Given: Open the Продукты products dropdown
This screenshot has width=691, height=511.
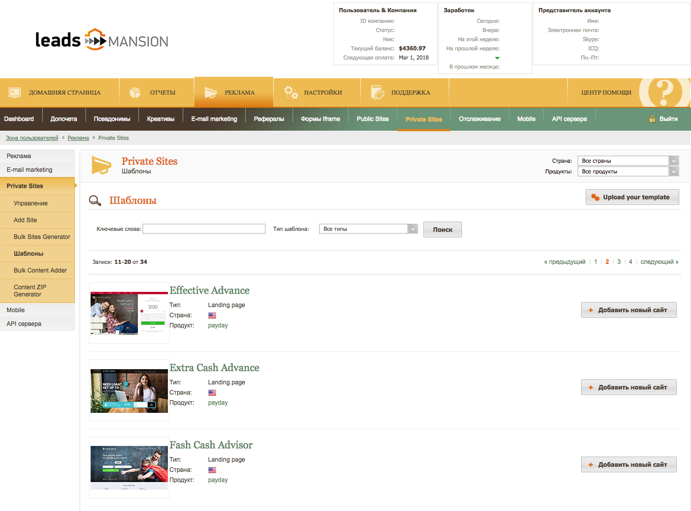Looking at the screenshot, I should tap(674, 171).
